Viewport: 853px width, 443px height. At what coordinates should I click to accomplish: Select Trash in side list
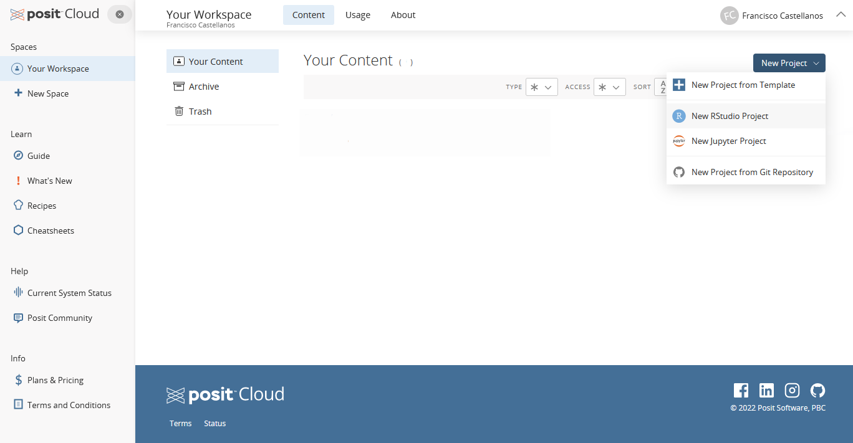pyautogui.click(x=223, y=111)
